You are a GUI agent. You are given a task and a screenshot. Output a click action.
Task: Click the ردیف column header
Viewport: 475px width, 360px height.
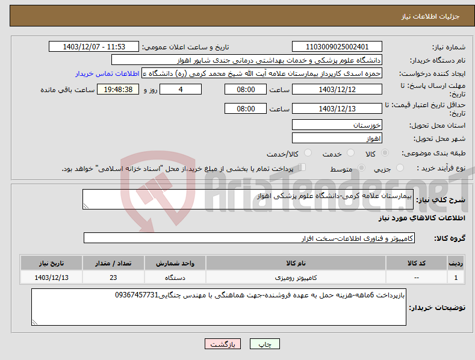coord(456,263)
